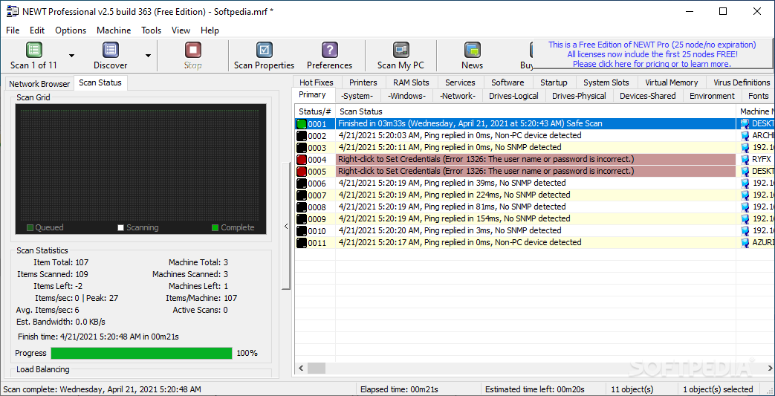
Task: Open the File menu
Action: click(13, 30)
